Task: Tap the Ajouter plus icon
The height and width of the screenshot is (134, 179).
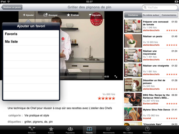Action: (24, 15)
